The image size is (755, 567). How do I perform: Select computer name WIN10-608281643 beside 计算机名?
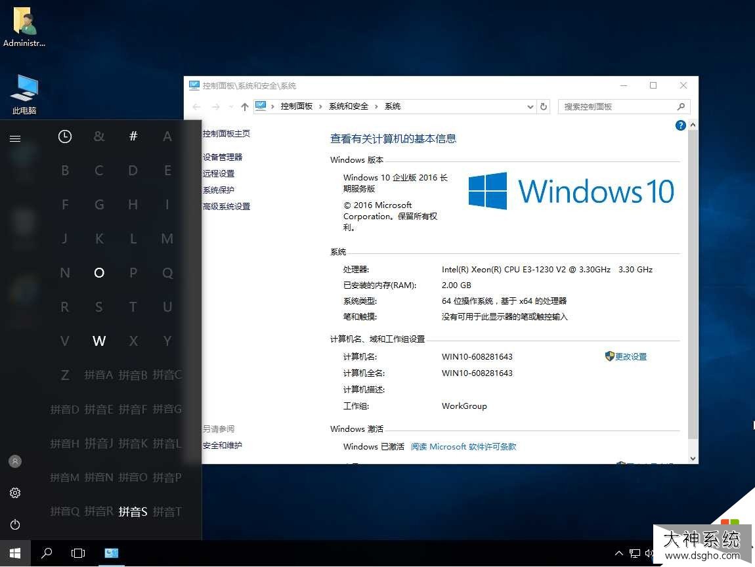pos(477,356)
